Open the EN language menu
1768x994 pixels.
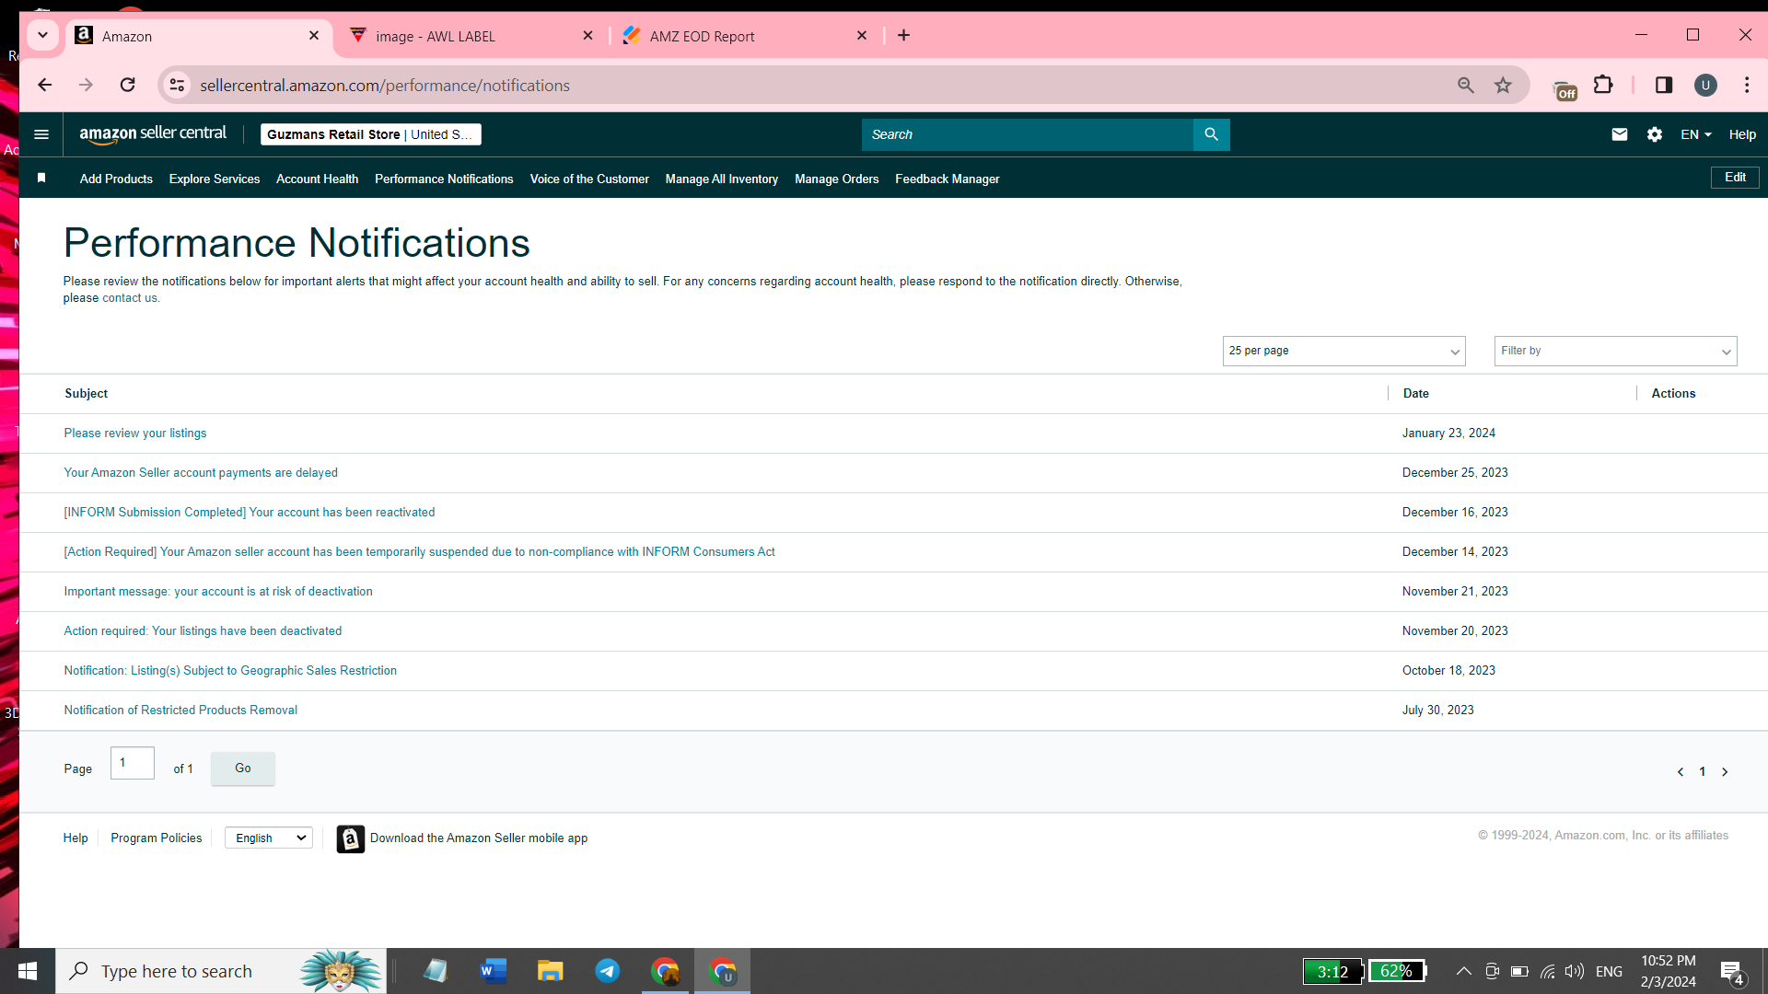[1695, 134]
